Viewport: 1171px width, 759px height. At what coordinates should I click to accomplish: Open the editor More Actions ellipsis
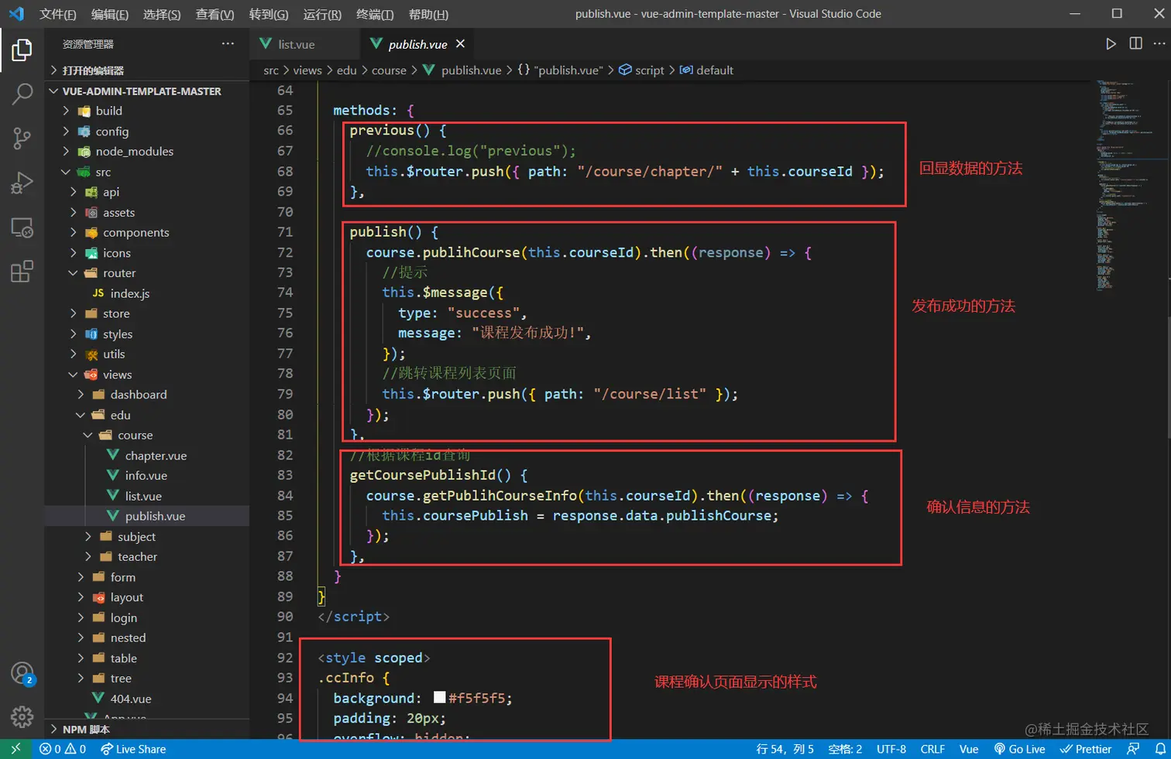point(1159,44)
